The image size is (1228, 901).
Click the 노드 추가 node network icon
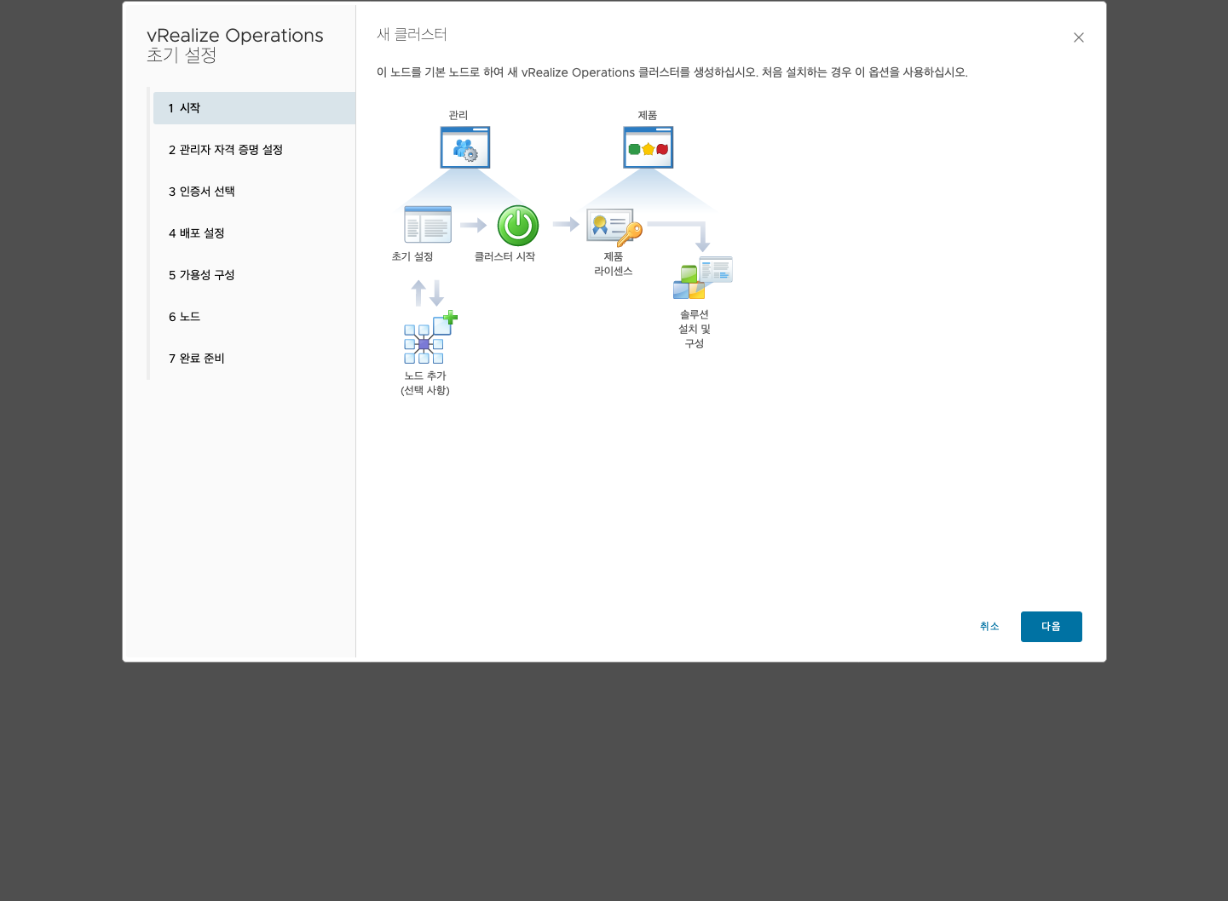tap(430, 338)
